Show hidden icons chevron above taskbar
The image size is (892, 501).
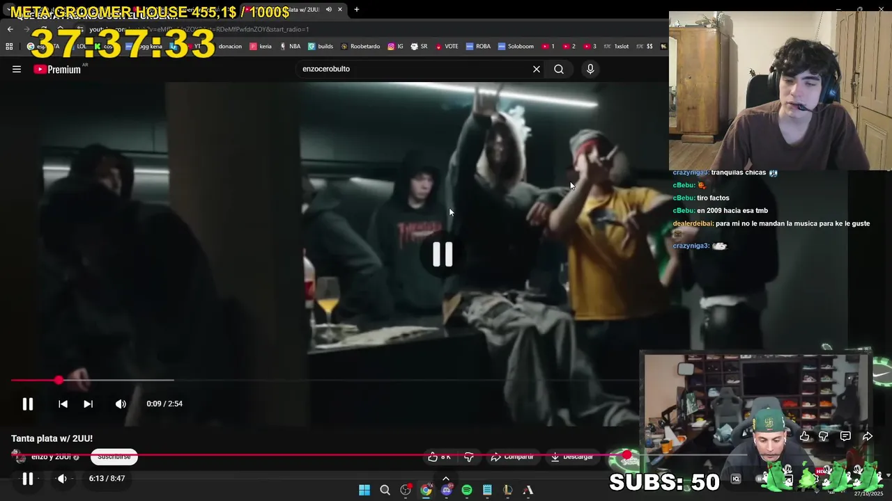pyautogui.click(x=446, y=478)
